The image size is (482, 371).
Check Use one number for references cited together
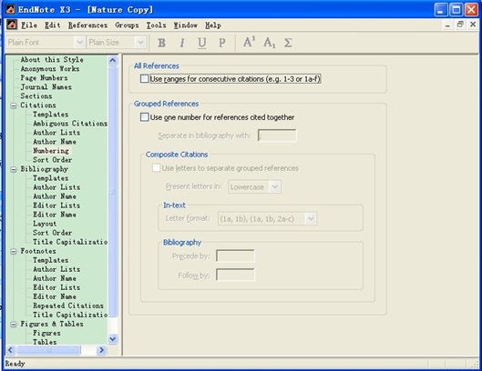[145, 117]
